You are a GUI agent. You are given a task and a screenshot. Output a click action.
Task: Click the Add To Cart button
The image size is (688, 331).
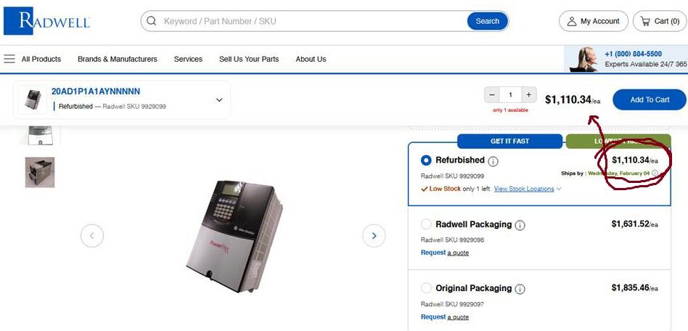649,99
